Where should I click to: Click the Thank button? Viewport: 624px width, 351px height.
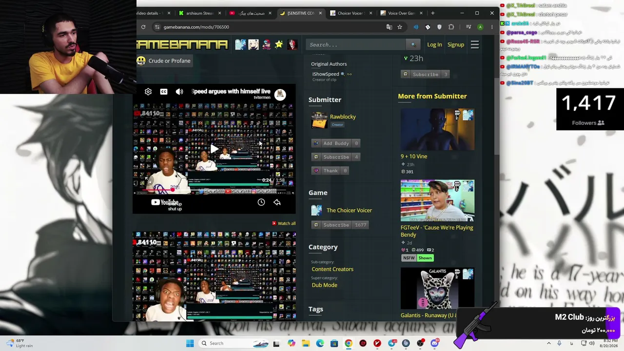[x=330, y=171]
